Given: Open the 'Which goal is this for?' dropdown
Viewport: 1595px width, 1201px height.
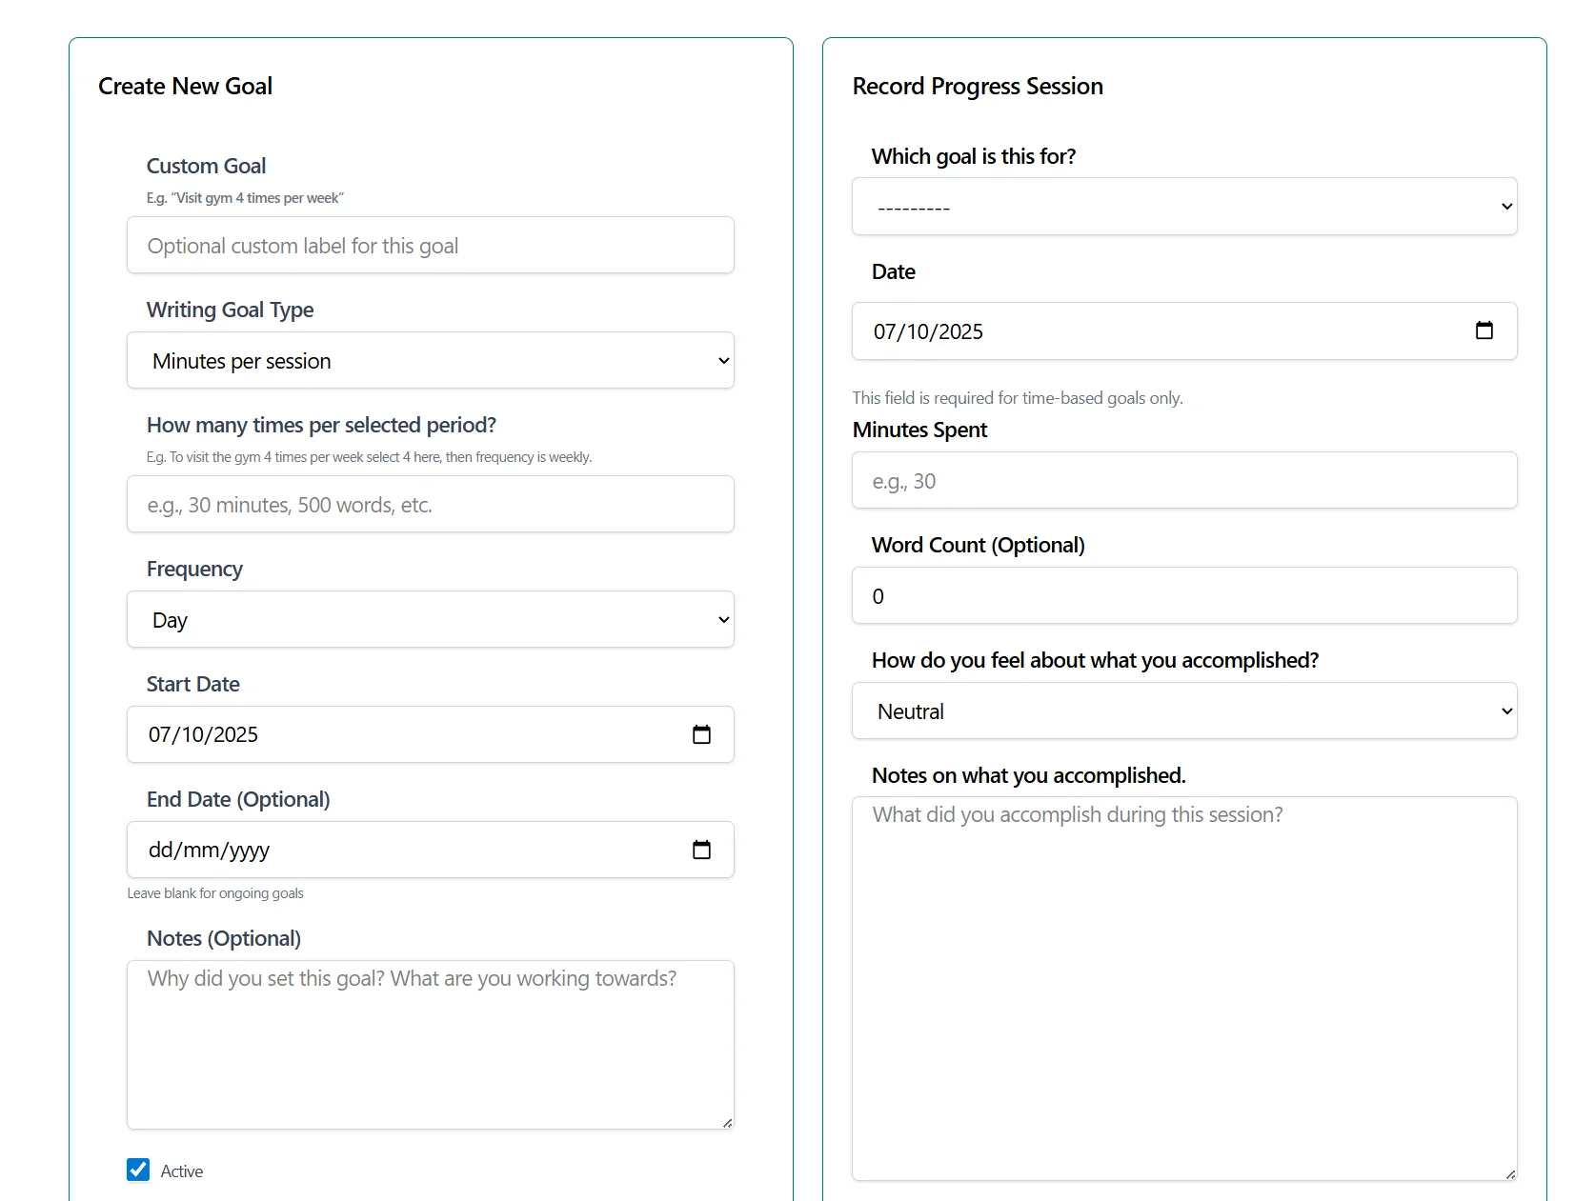Looking at the screenshot, I should pos(1184,207).
